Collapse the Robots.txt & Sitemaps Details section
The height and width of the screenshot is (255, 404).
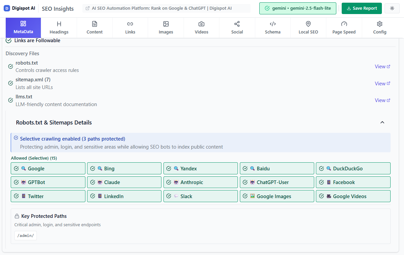coord(382,122)
